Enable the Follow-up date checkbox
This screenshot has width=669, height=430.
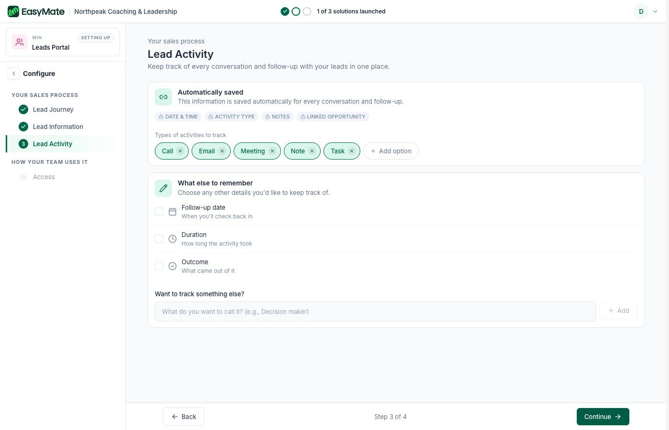(x=159, y=212)
